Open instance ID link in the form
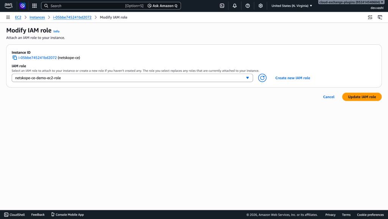The height and width of the screenshot is (219, 388). click(x=38, y=58)
